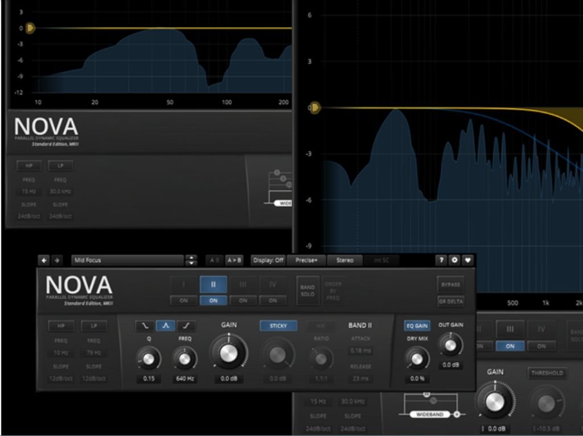The width and height of the screenshot is (583, 436).
Task: Select low shelf filter shape icon
Action: (145, 326)
